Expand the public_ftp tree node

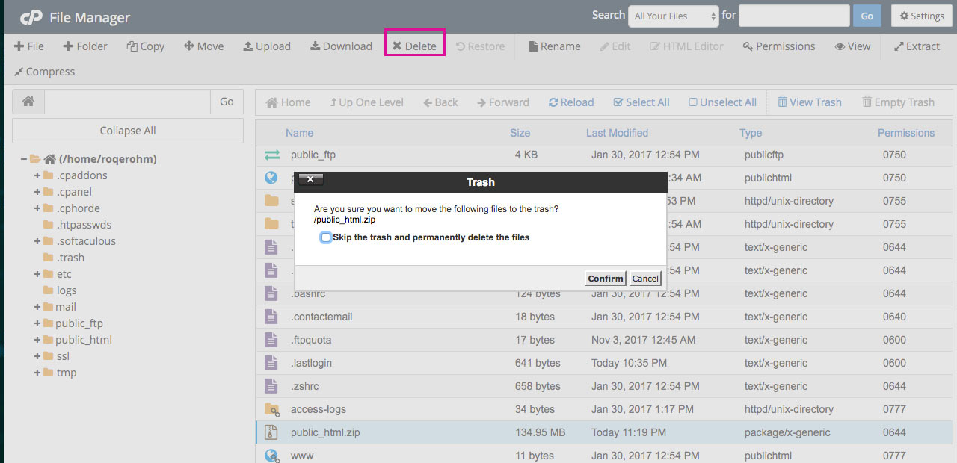[37, 323]
